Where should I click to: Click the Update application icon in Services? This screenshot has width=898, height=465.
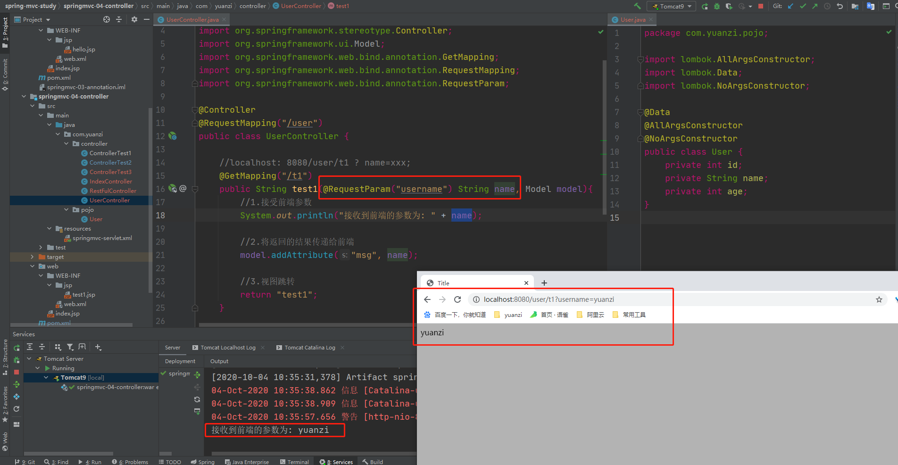tap(17, 384)
